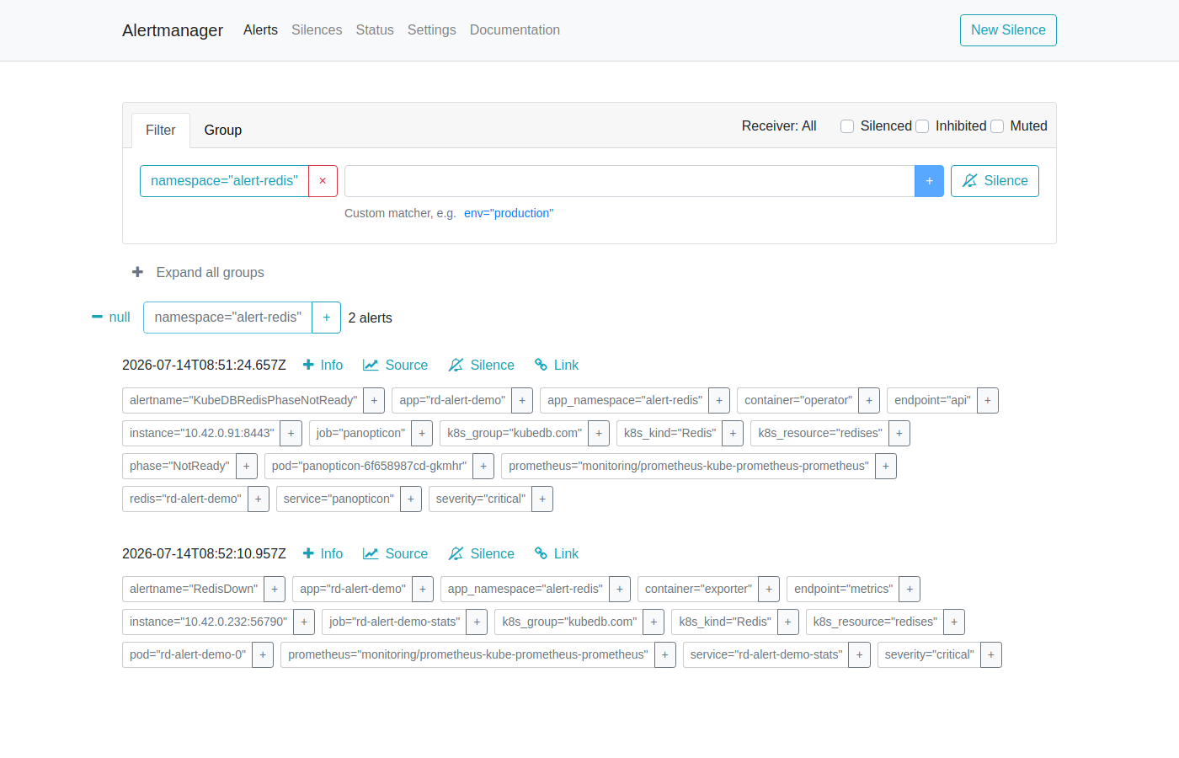Viewport: 1179px width, 758px height.
Task: Add k8s_kind="Redis" of KubeDBRedisPhaseNotReady alert to the filter
Action: 733,433
